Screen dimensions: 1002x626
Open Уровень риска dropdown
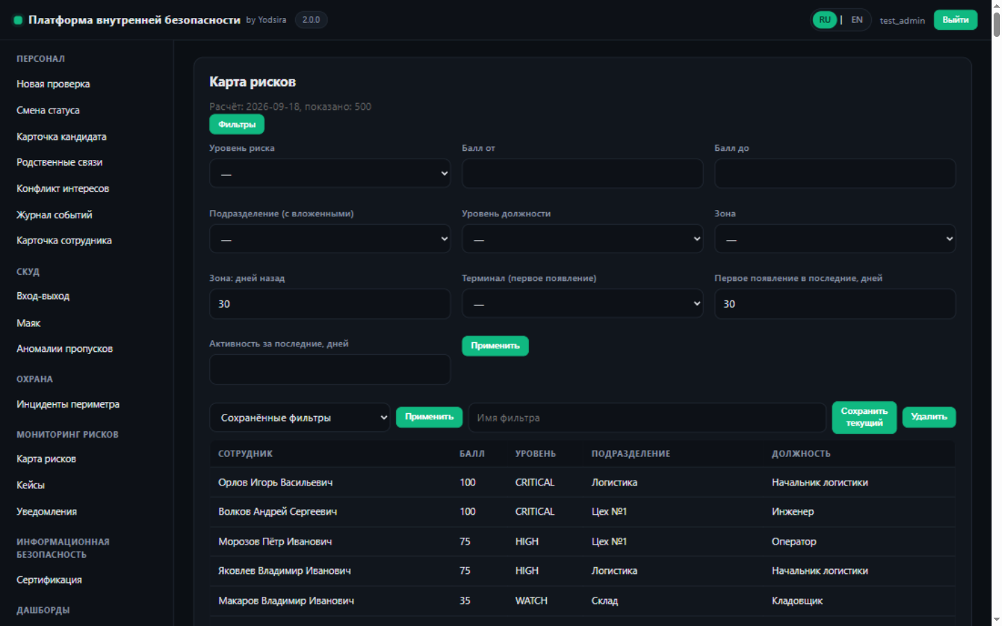click(x=330, y=174)
